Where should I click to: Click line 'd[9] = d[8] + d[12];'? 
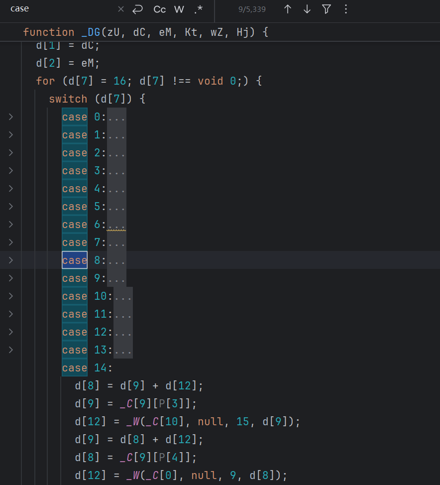coord(139,440)
